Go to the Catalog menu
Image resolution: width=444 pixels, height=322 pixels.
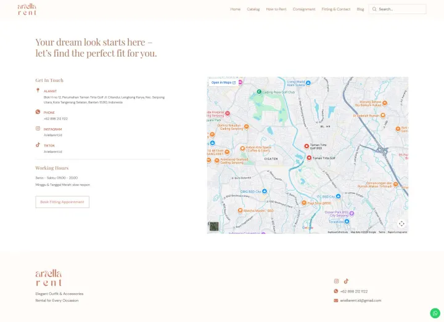pos(253,9)
